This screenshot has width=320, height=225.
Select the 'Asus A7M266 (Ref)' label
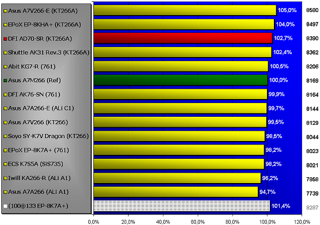35,81
